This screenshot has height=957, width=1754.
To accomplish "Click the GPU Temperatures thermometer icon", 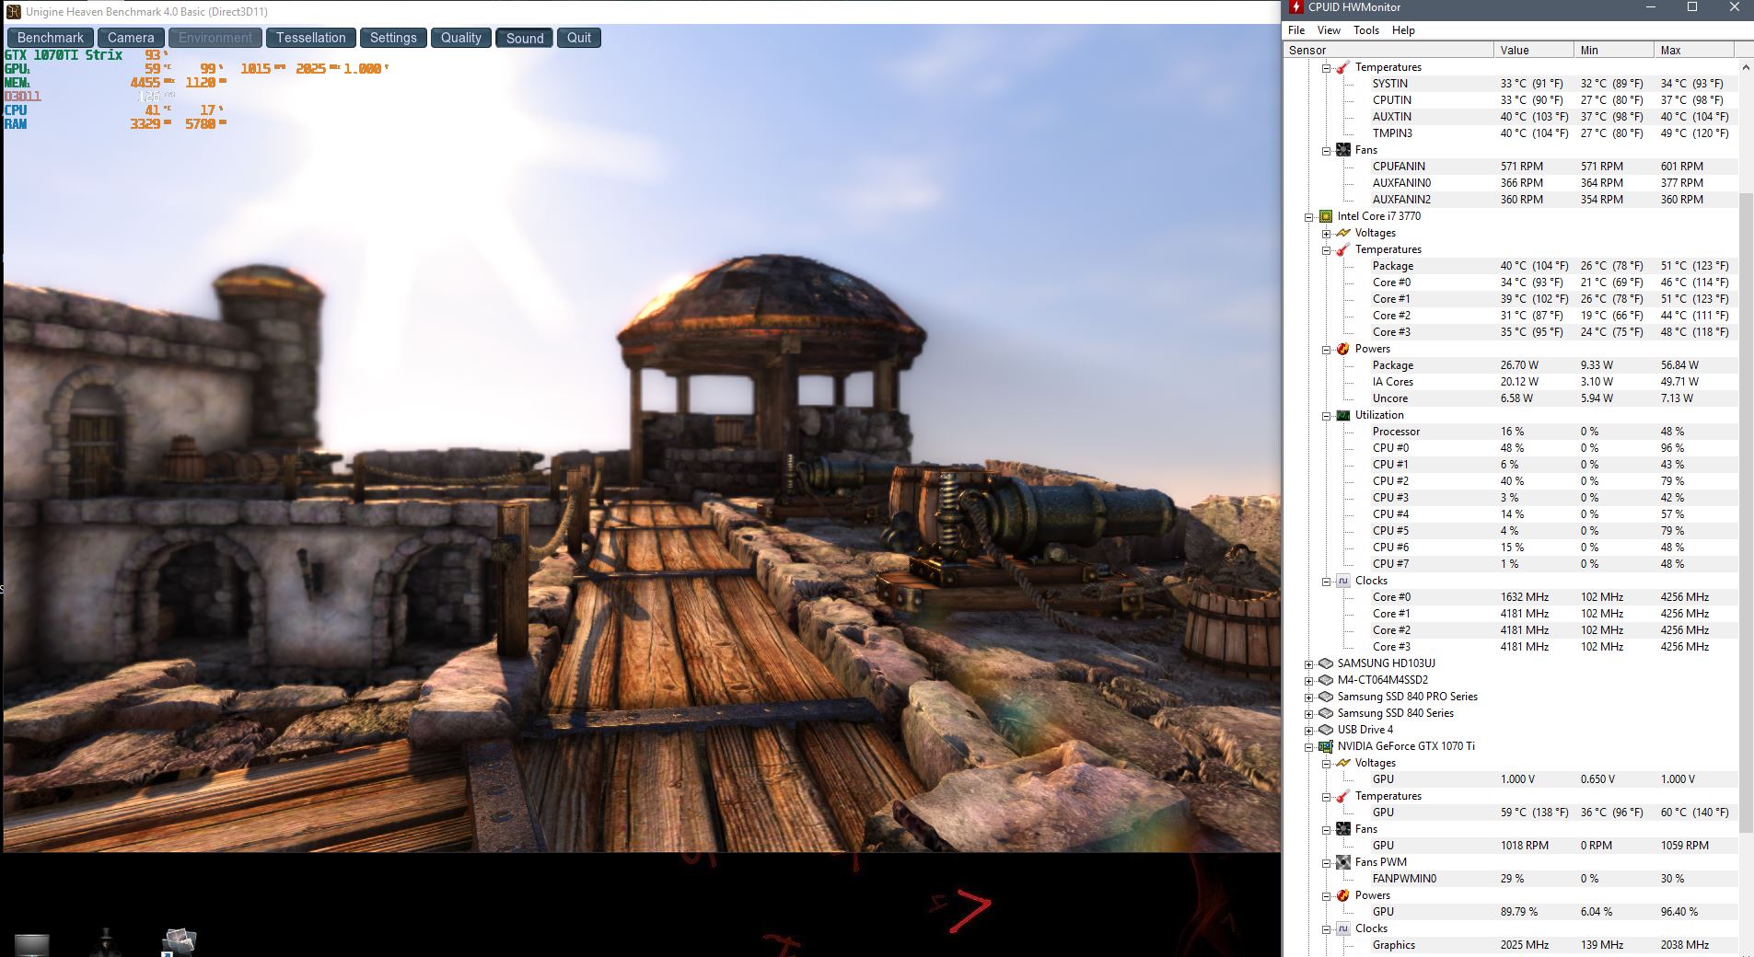I will [1343, 796].
